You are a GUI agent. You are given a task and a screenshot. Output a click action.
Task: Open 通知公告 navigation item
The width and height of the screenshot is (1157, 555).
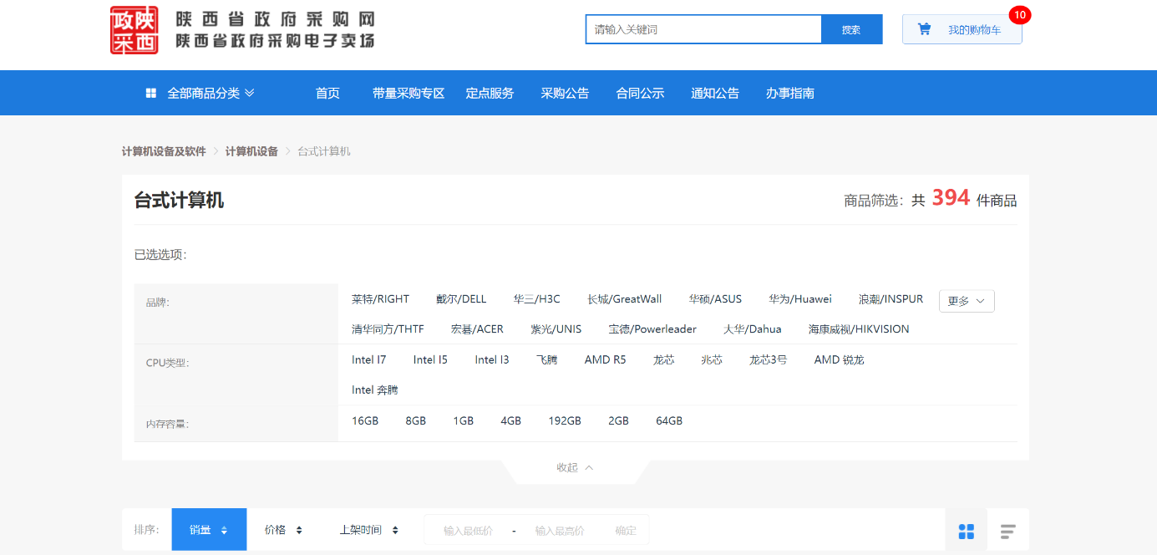715,94
